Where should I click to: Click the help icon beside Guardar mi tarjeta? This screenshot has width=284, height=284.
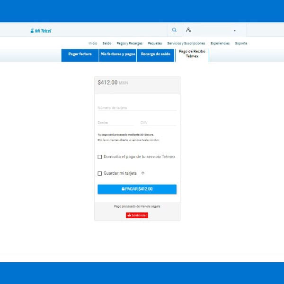[x=143, y=173]
